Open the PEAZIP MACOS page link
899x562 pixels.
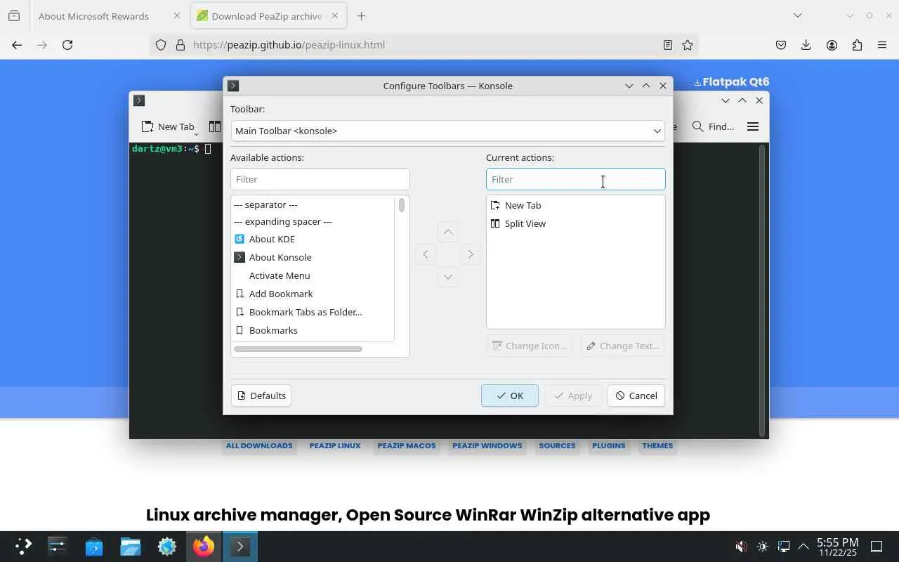coord(407,445)
